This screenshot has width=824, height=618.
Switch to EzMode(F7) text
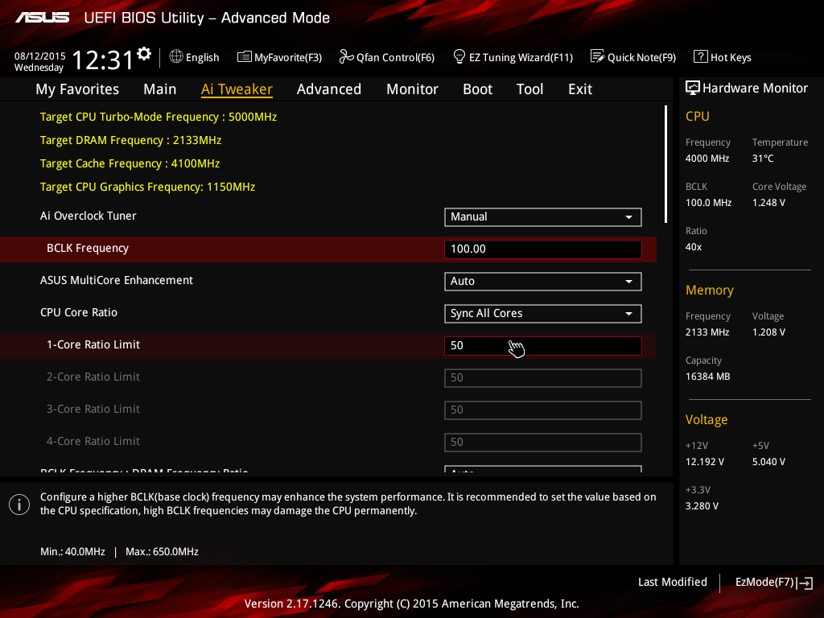pos(764,583)
